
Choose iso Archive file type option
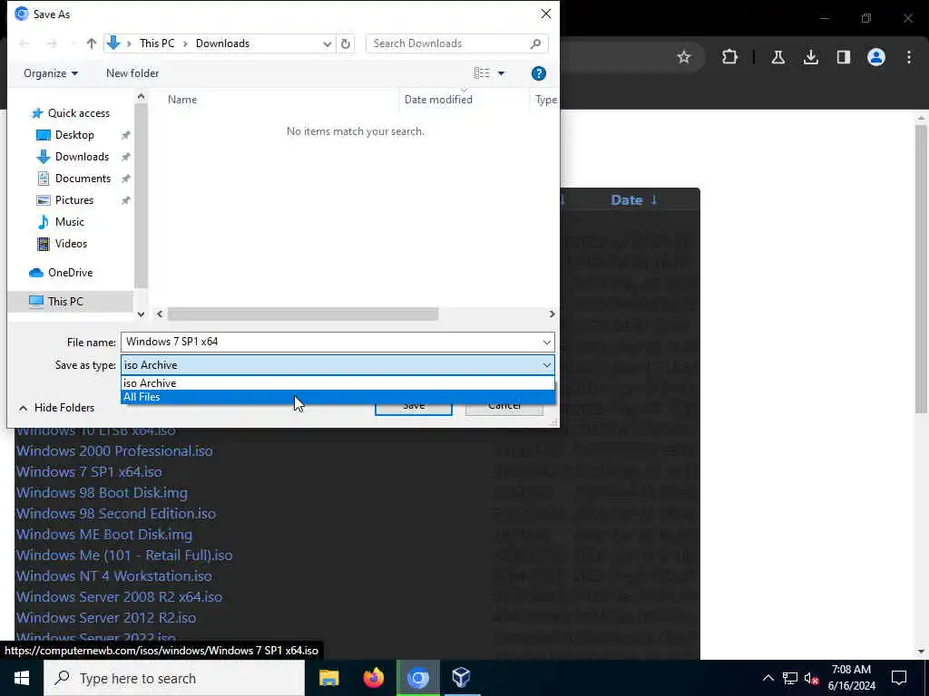tap(337, 383)
